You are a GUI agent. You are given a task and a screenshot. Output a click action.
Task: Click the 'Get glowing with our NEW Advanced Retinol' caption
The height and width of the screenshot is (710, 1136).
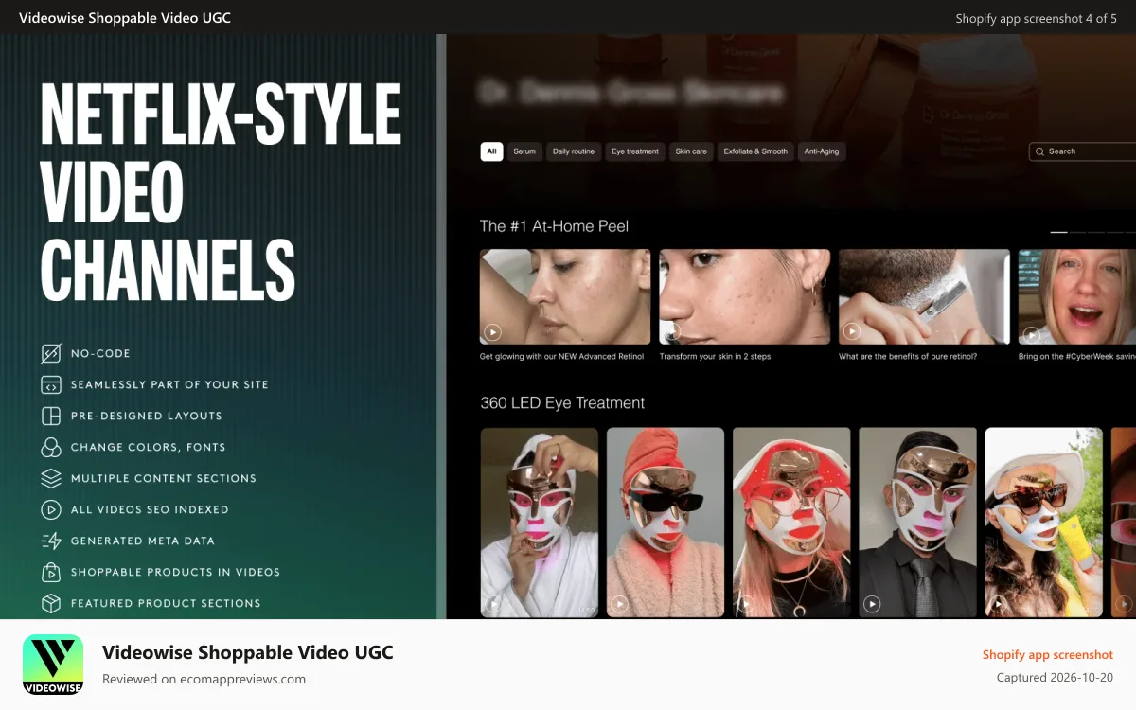(x=561, y=357)
